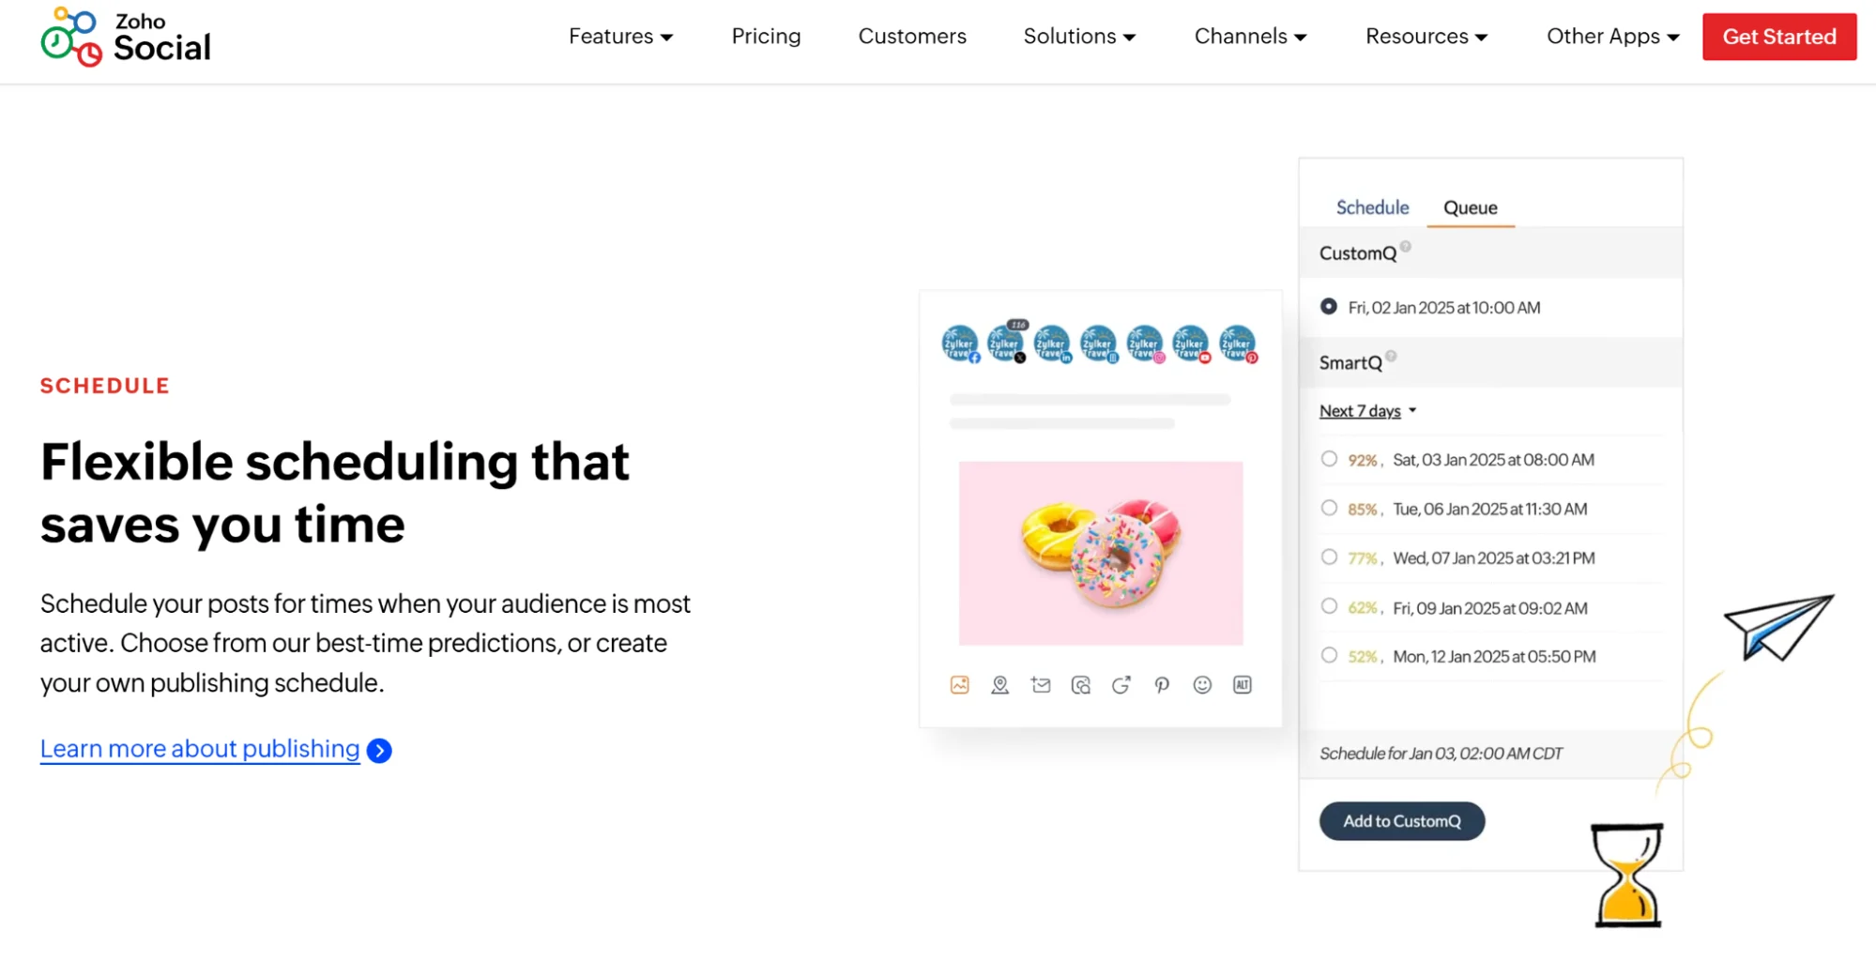Click the arrow icon beside Learn more about publishing
Screen dimensions: 1876x976
click(379, 751)
